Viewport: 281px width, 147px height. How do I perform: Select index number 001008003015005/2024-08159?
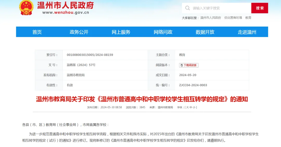(x=90, y=55)
